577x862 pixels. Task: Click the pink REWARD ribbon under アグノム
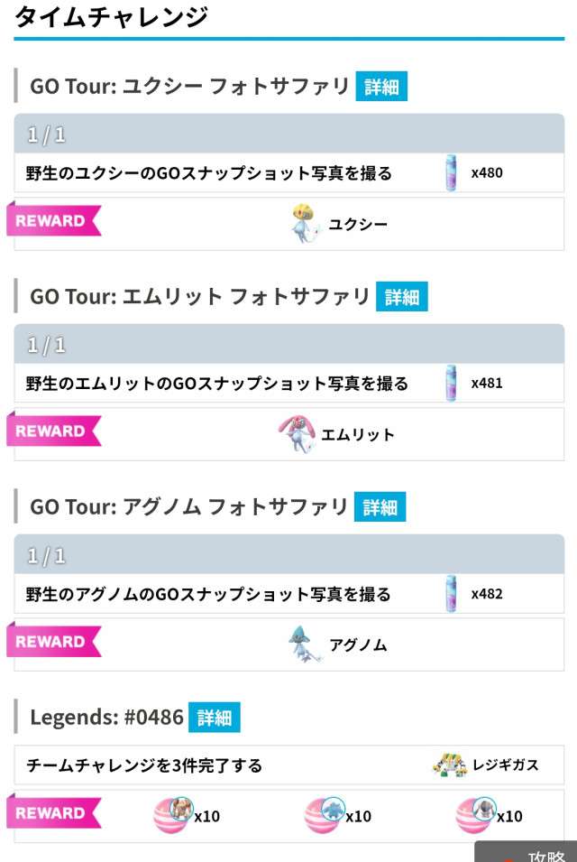tap(52, 642)
